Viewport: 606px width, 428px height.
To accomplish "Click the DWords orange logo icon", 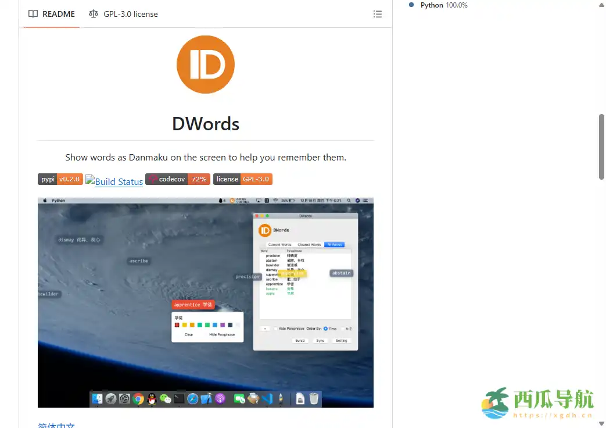I will point(205,64).
